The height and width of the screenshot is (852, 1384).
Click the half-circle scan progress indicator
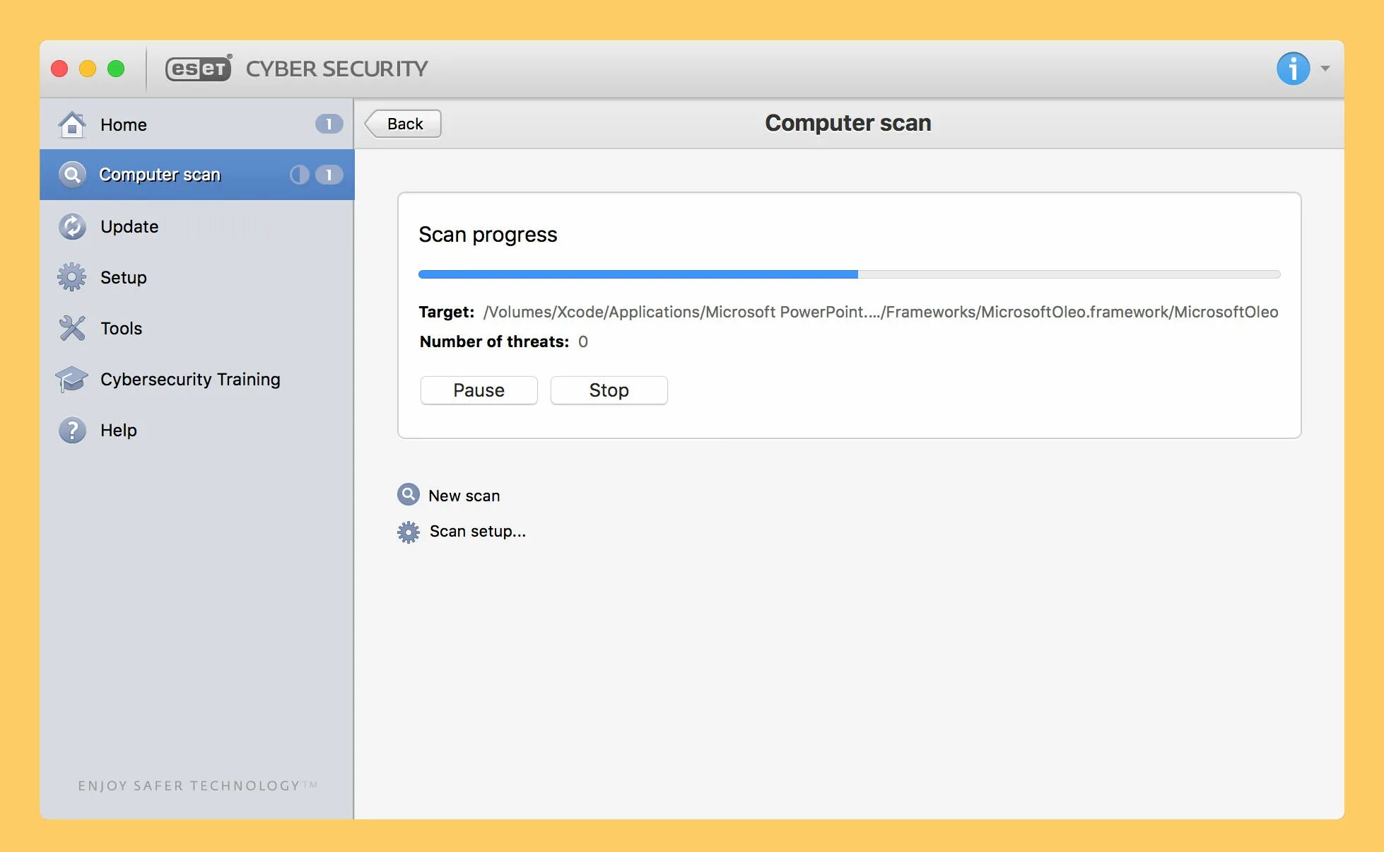[299, 175]
